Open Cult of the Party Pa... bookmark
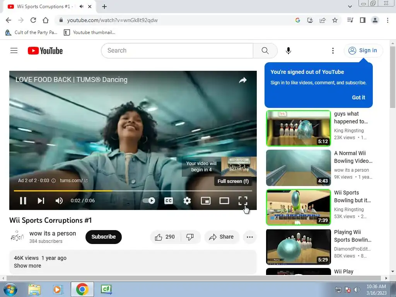Viewport: 396px width, 297px height. tap(32, 32)
